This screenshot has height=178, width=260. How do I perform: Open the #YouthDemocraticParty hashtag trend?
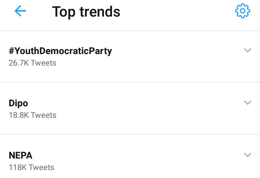(60, 51)
